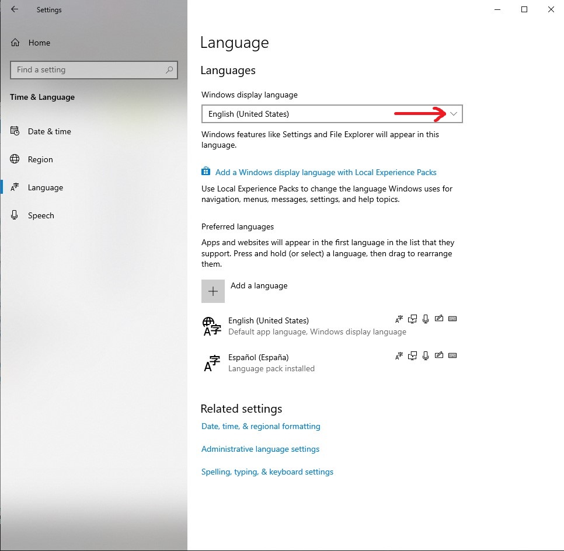
Task: Select the English (United States) preferred language name
Action: [x=269, y=320]
